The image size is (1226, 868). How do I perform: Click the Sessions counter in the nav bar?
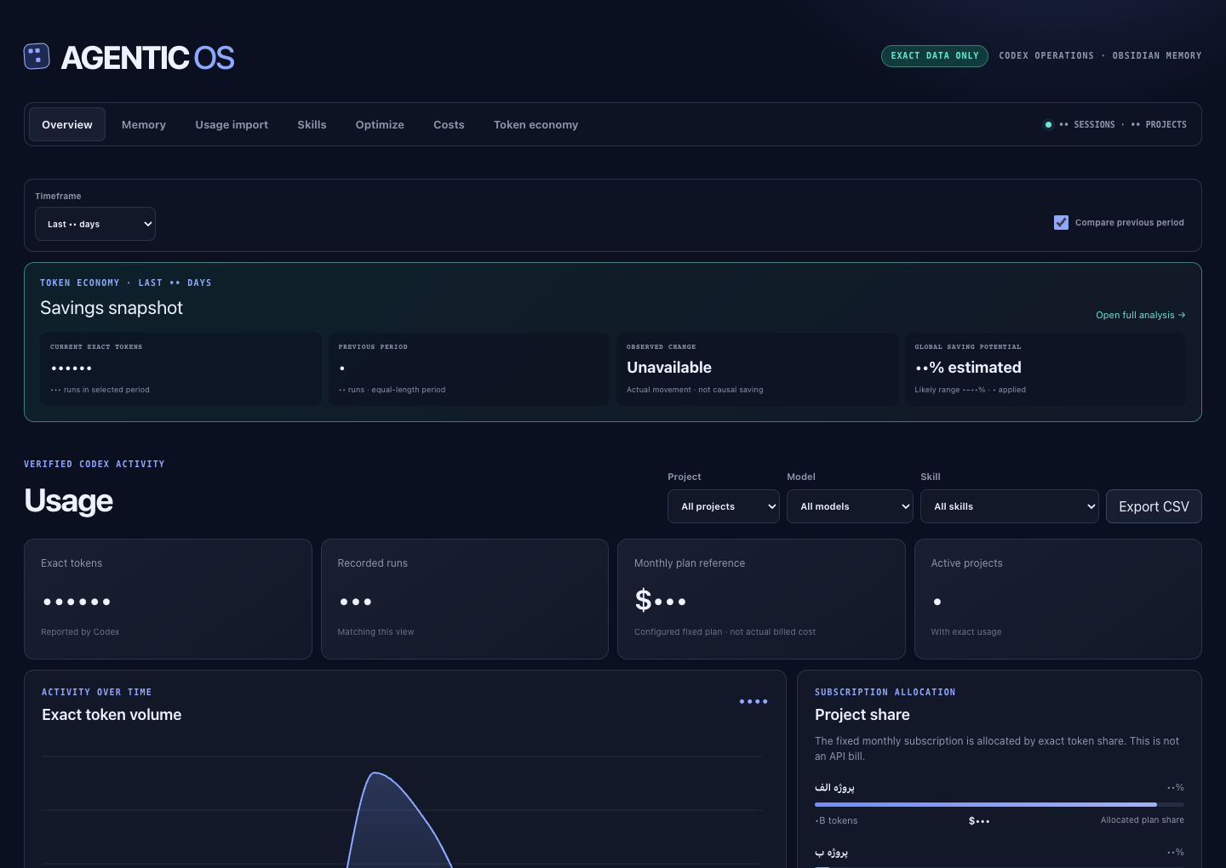(x=1087, y=124)
